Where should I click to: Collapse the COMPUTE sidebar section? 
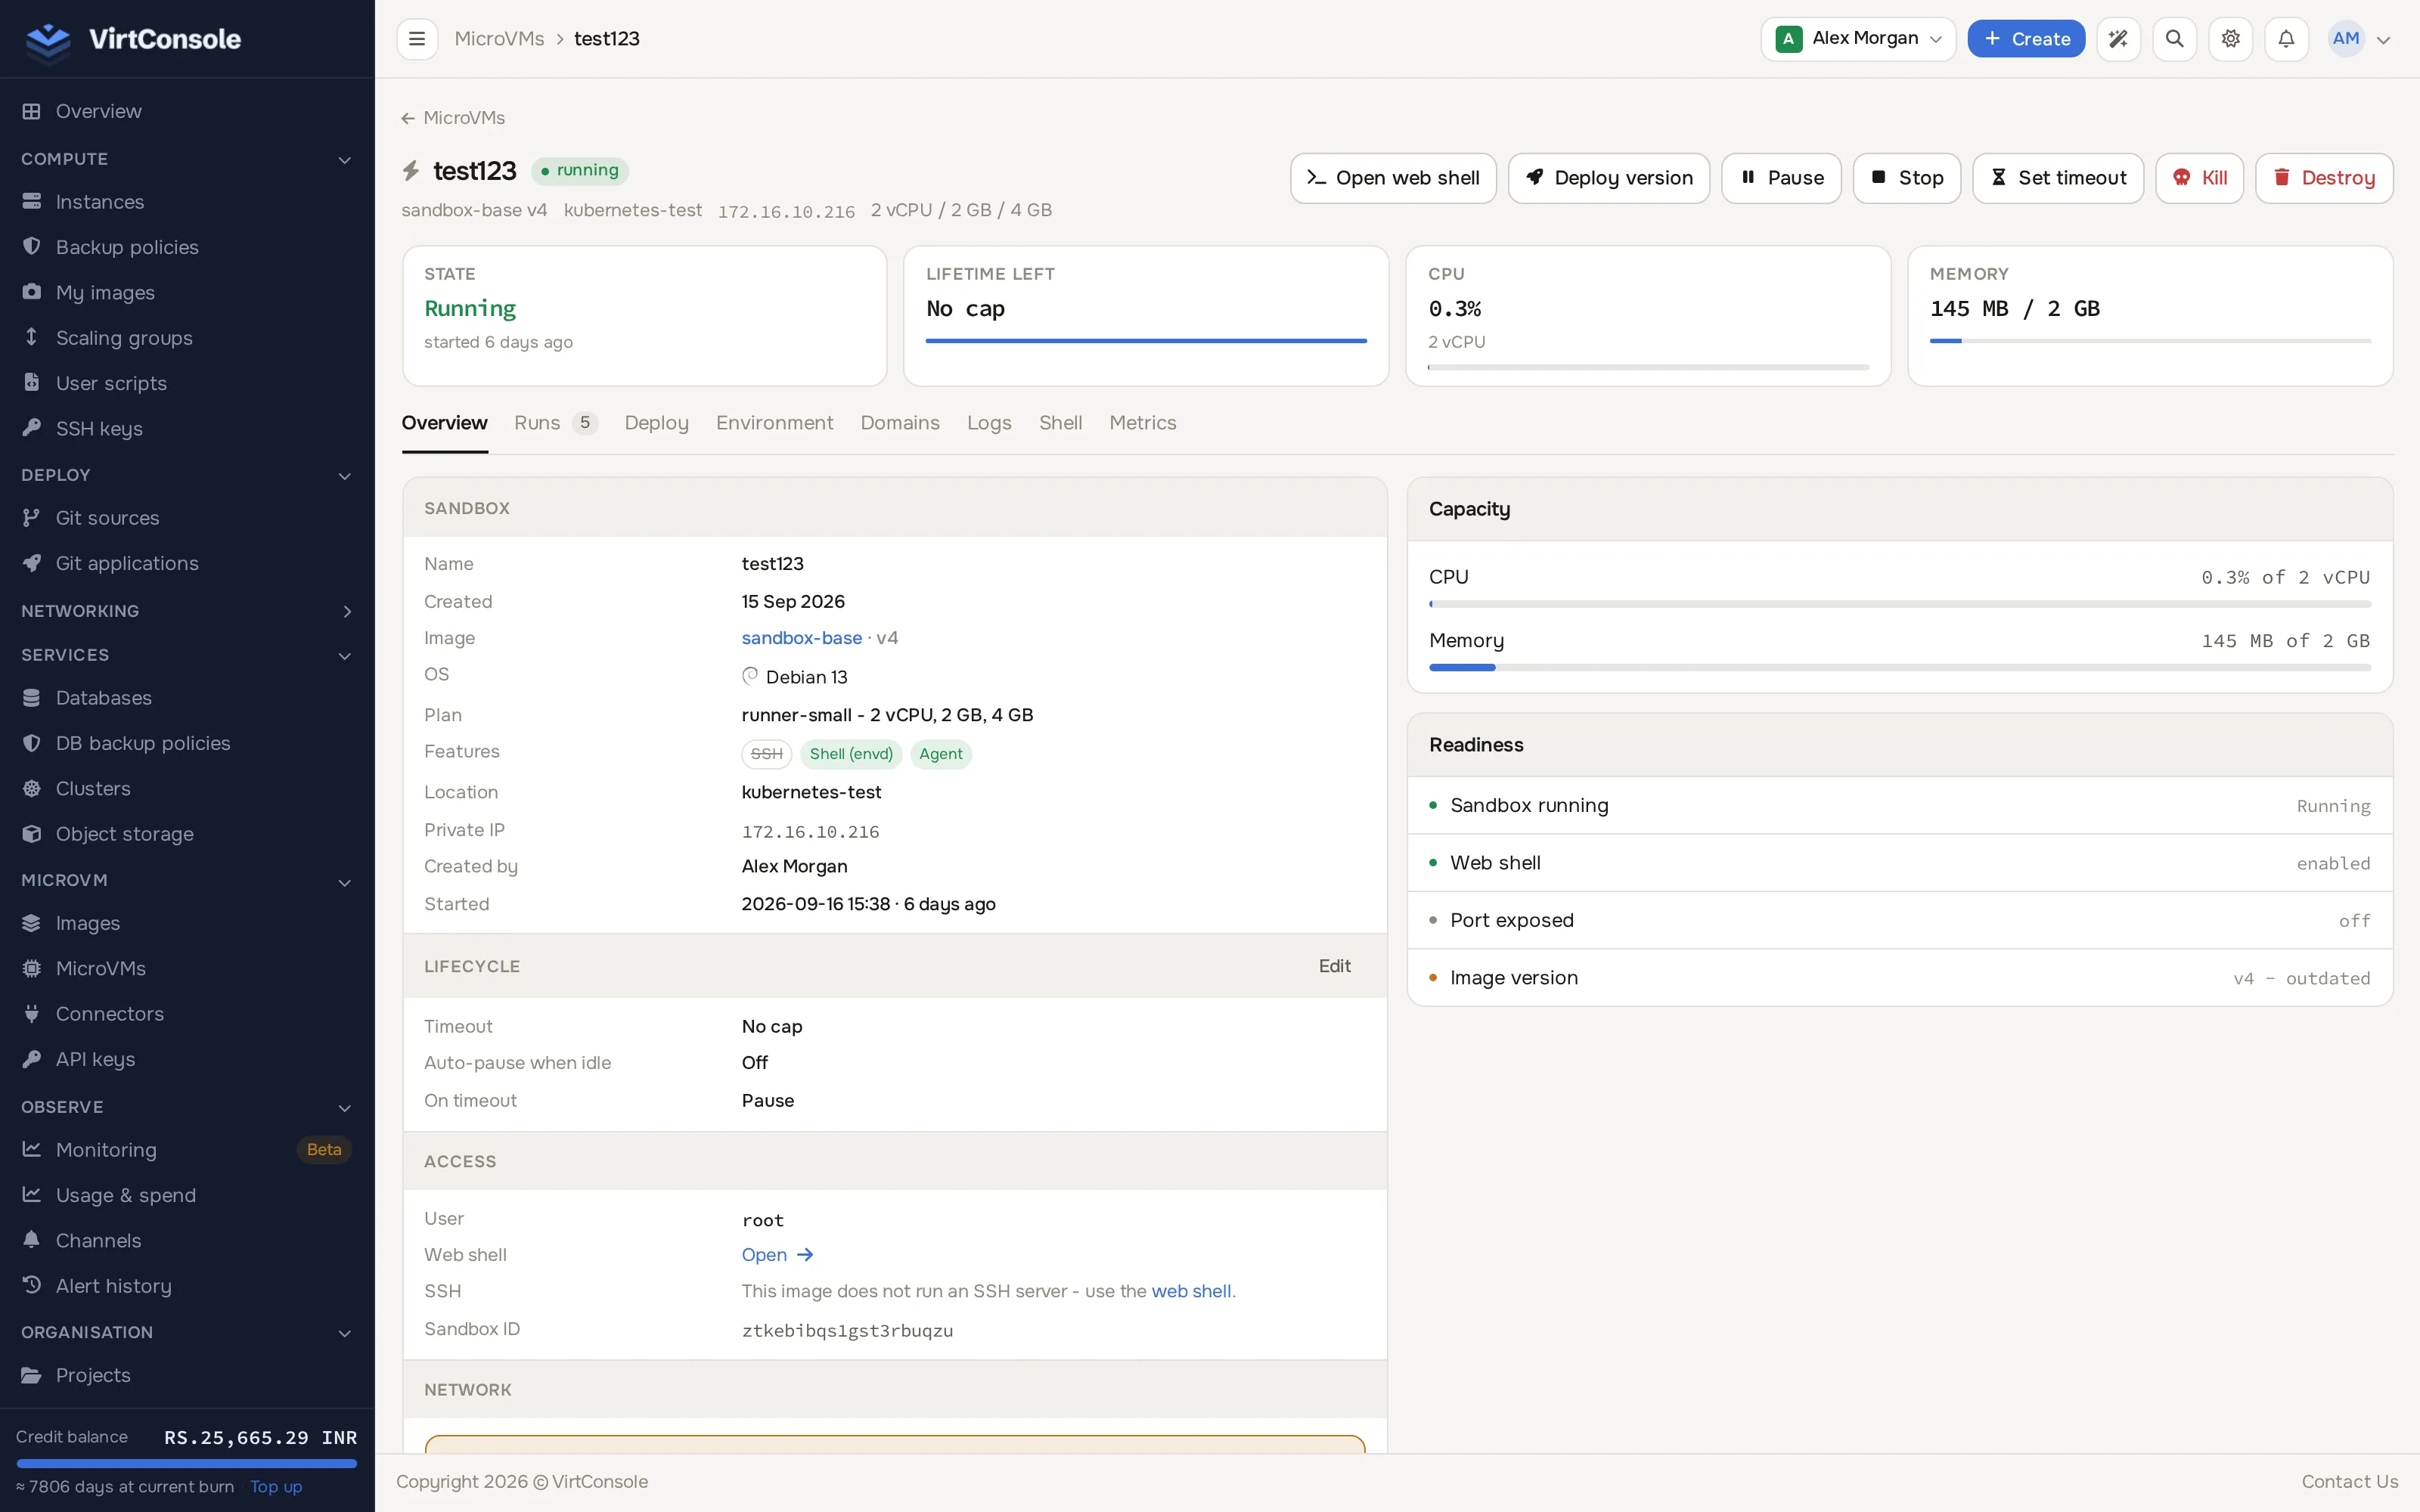(x=186, y=159)
